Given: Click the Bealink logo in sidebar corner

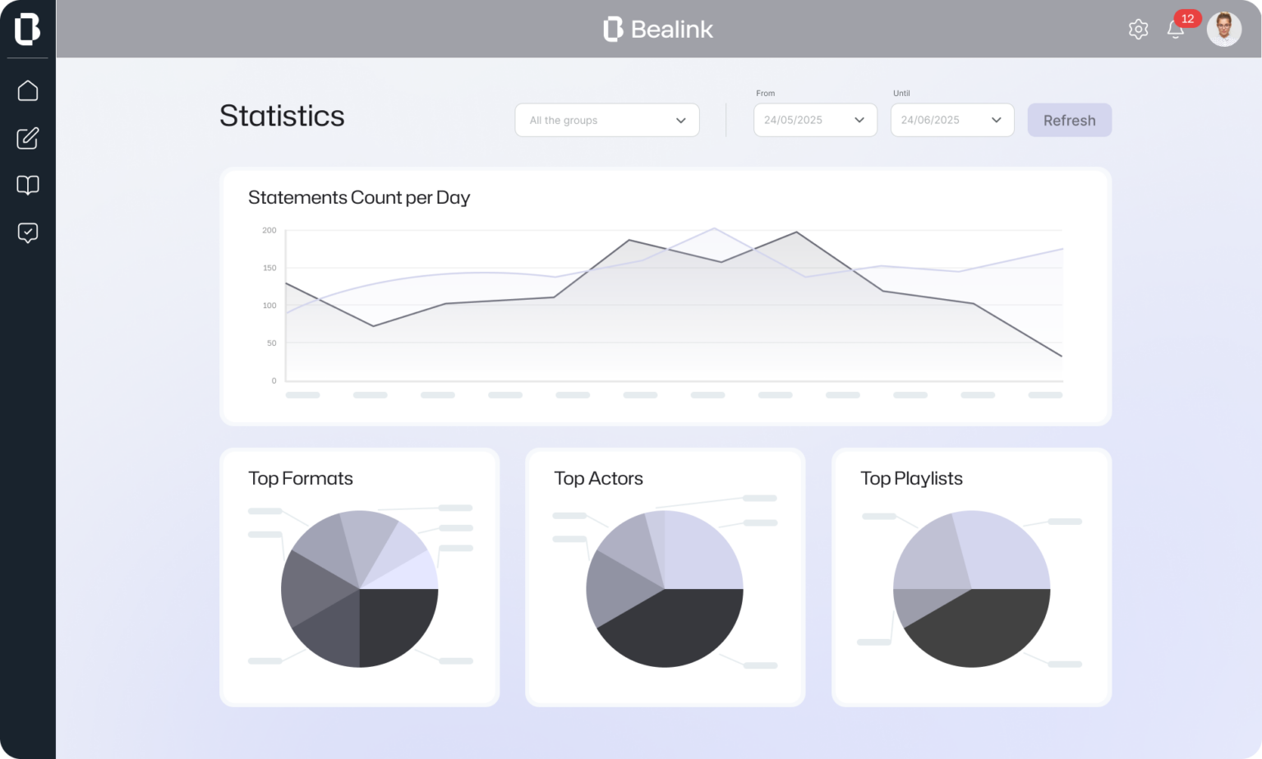Looking at the screenshot, I should coord(27,29).
